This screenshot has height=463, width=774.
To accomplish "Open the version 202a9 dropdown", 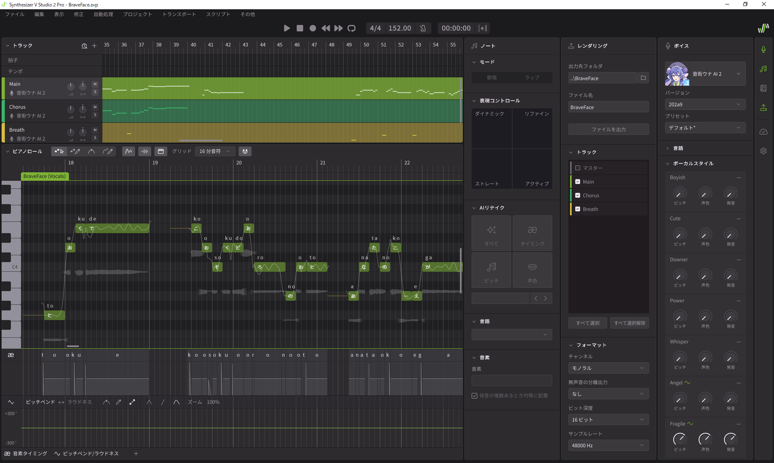I will (x=705, y=104).
